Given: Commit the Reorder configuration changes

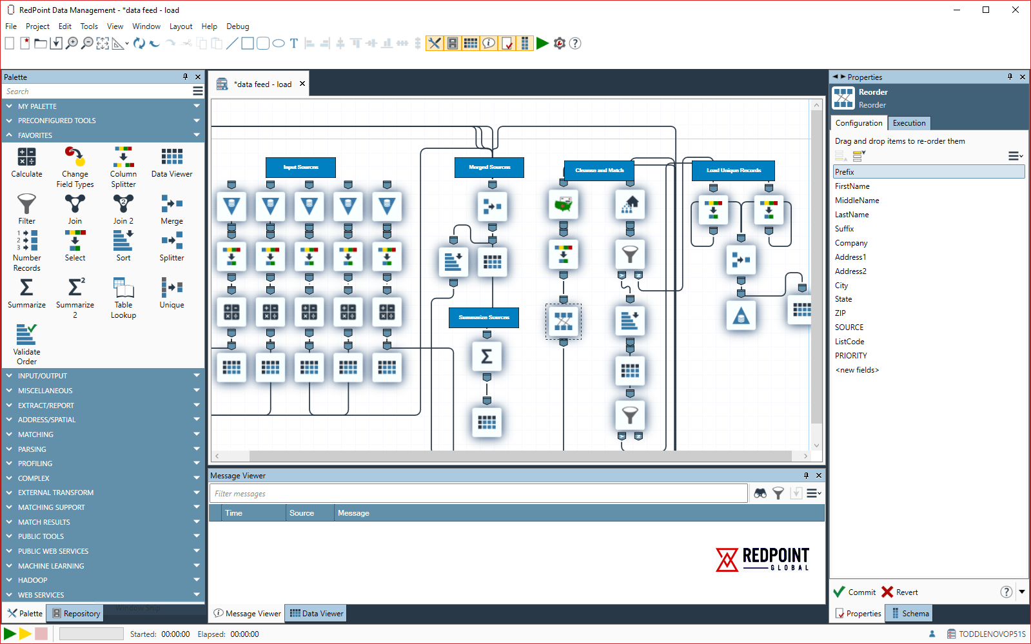Looking at the screenshot, I should [x=855, y=592].
